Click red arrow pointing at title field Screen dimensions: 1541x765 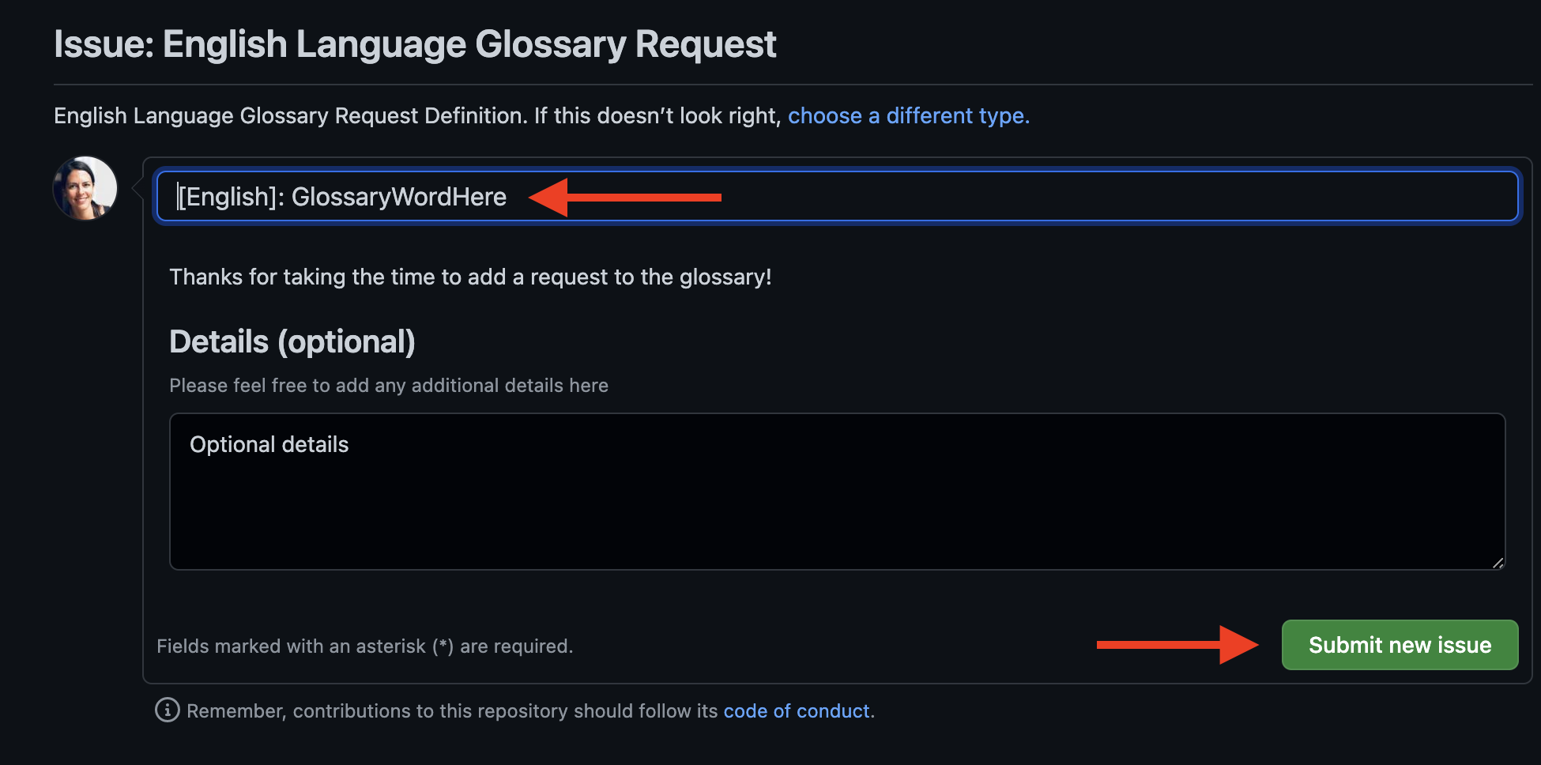625,197
